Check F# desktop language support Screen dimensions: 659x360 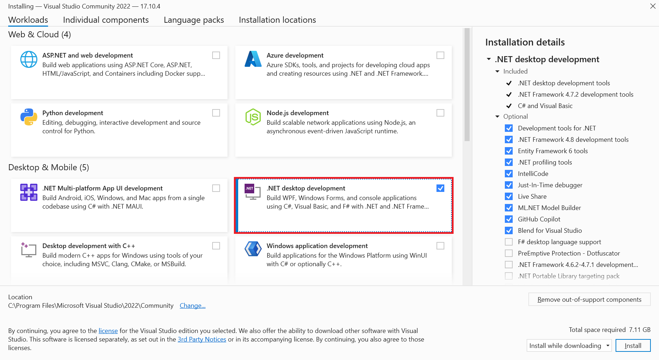click(x=509, y=242)
